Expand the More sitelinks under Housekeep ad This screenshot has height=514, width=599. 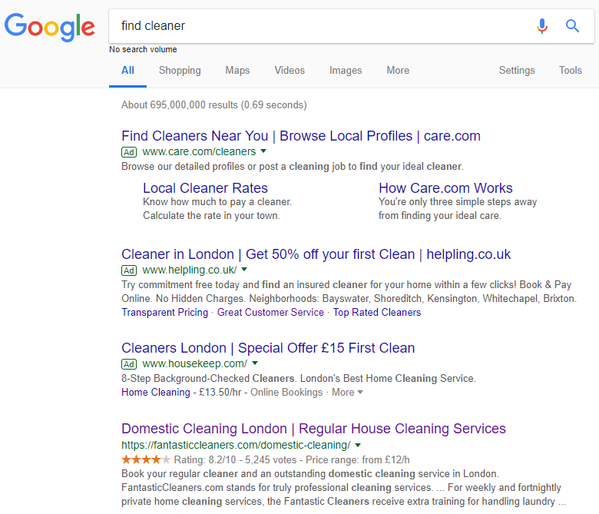[x=347, y=393]
